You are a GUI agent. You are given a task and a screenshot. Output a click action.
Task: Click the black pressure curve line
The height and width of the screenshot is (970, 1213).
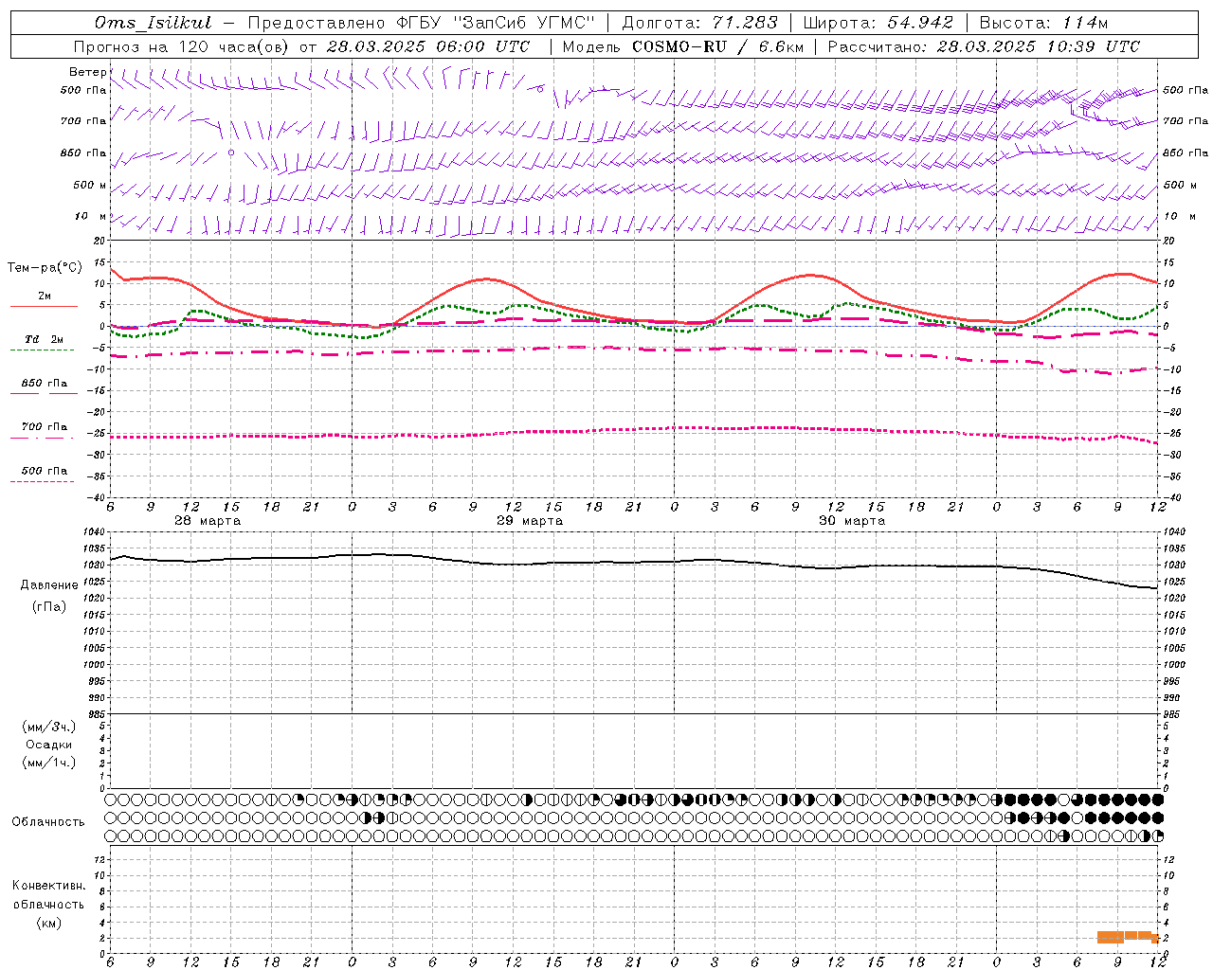pyautogui.click(x=633, y=563)
